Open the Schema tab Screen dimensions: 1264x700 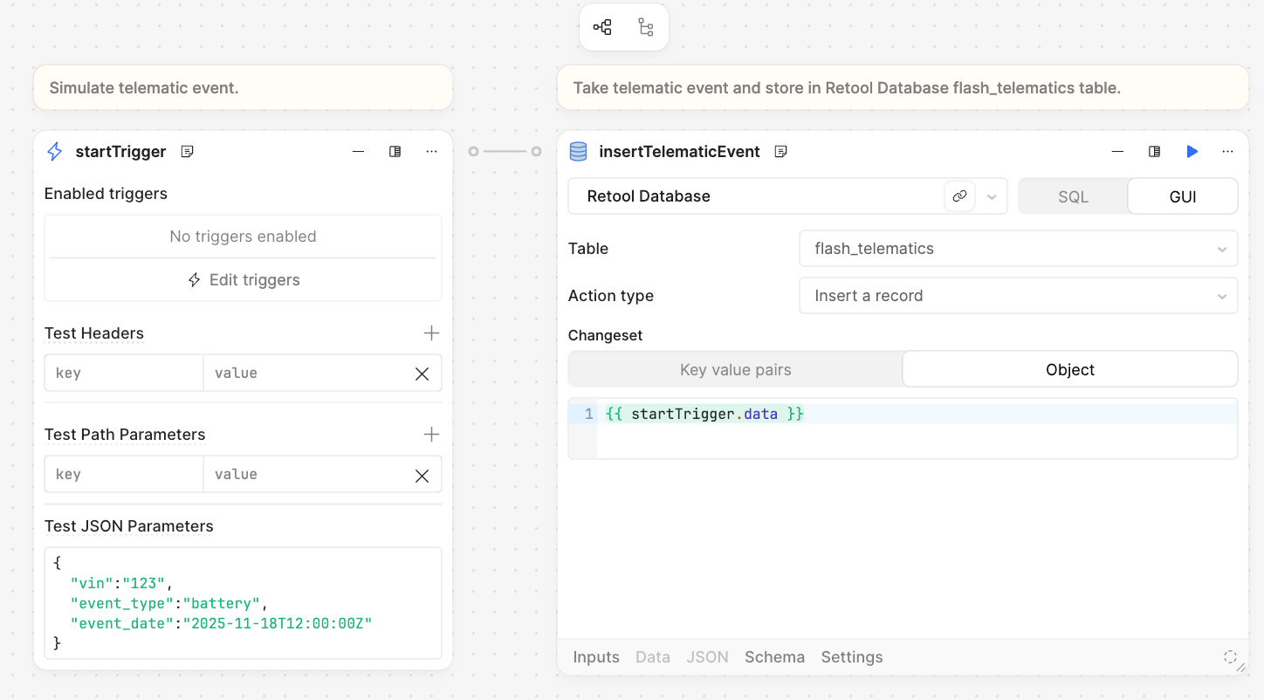pos(774,657)
